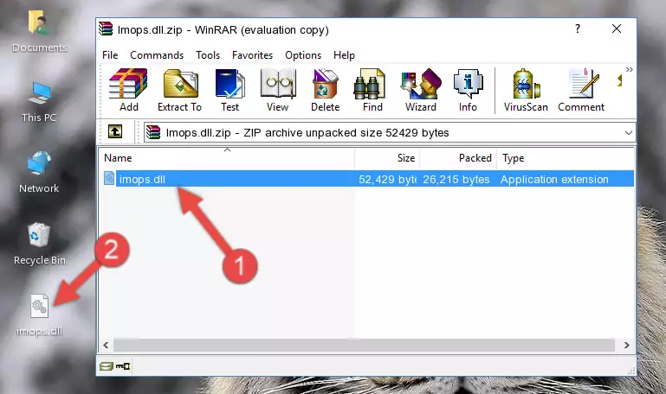Open the Favorites menu
The height and width of the screenshot is (394, 666).
[252, 55]
